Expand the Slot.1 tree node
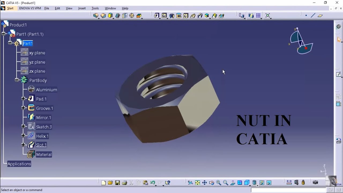The height and width of the screenshot is (193, 343). pos(23,145)
